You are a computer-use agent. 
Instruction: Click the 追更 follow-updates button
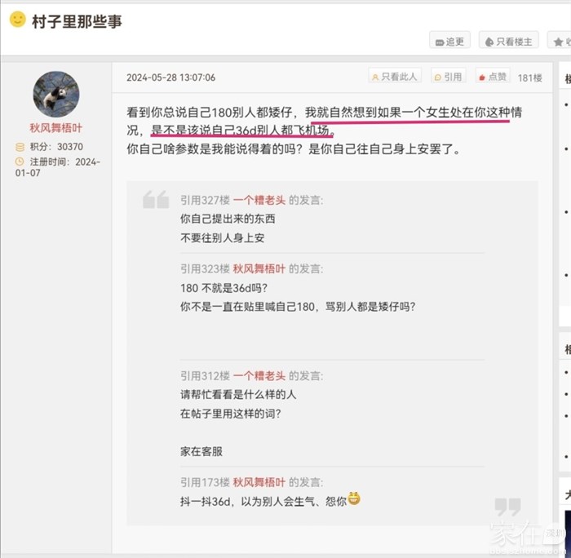pos(449,40)
